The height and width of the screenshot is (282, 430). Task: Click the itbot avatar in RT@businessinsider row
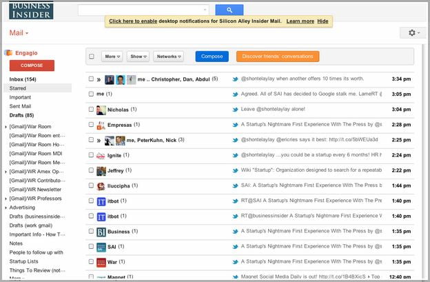tap(101, 216)
